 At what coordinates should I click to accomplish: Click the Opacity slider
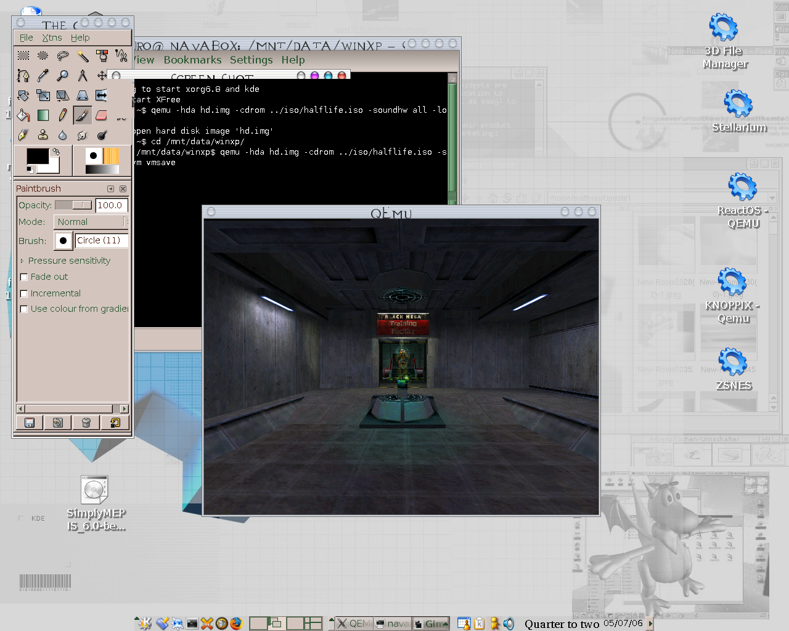[73, 205]
